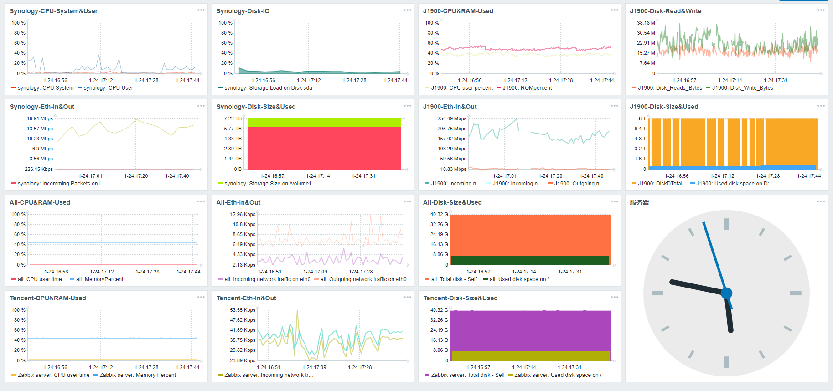This screenshot has width=833, height=391.
Task: Open the Synology-Disk-IO widget three-dot menu
Action: click(407, 10)
